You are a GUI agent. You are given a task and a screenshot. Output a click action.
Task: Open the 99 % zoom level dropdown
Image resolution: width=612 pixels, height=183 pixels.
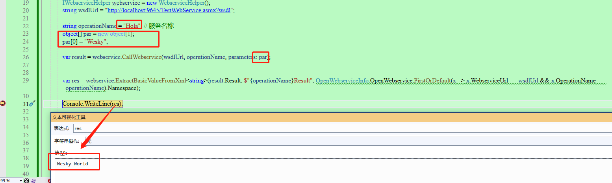pos(20,180)
